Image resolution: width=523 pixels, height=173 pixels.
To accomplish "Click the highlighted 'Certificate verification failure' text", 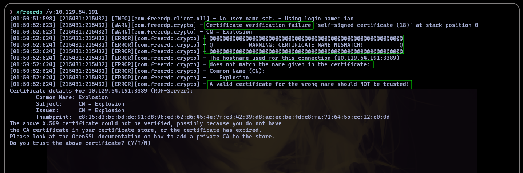I will point(259,25).
